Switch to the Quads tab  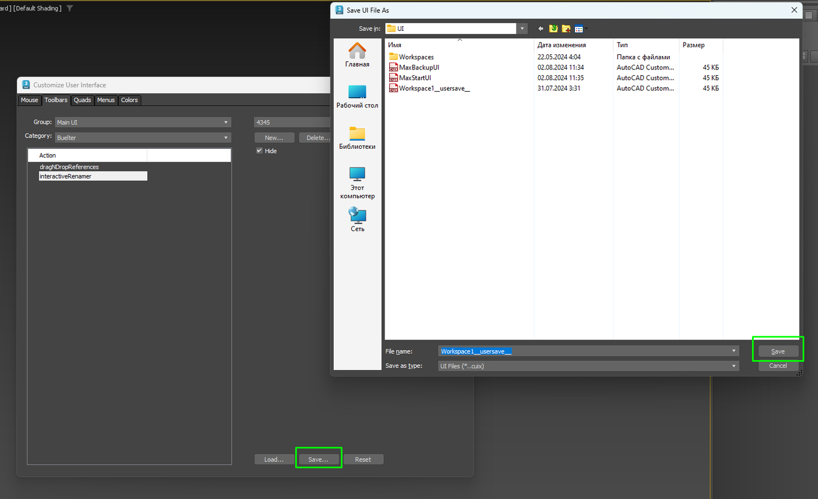click(82, 100)
